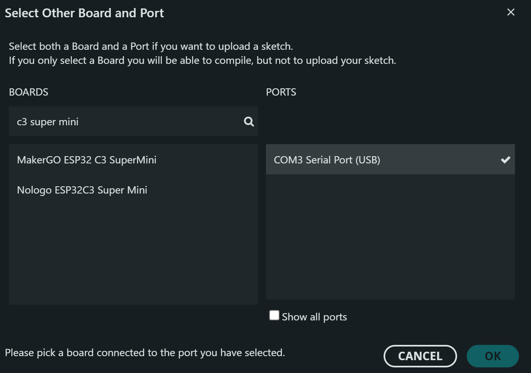Image resolution: width=531 pixels, height=373 pixels.
Task: Click empty space in ports list
Action: tap(390, 241)
